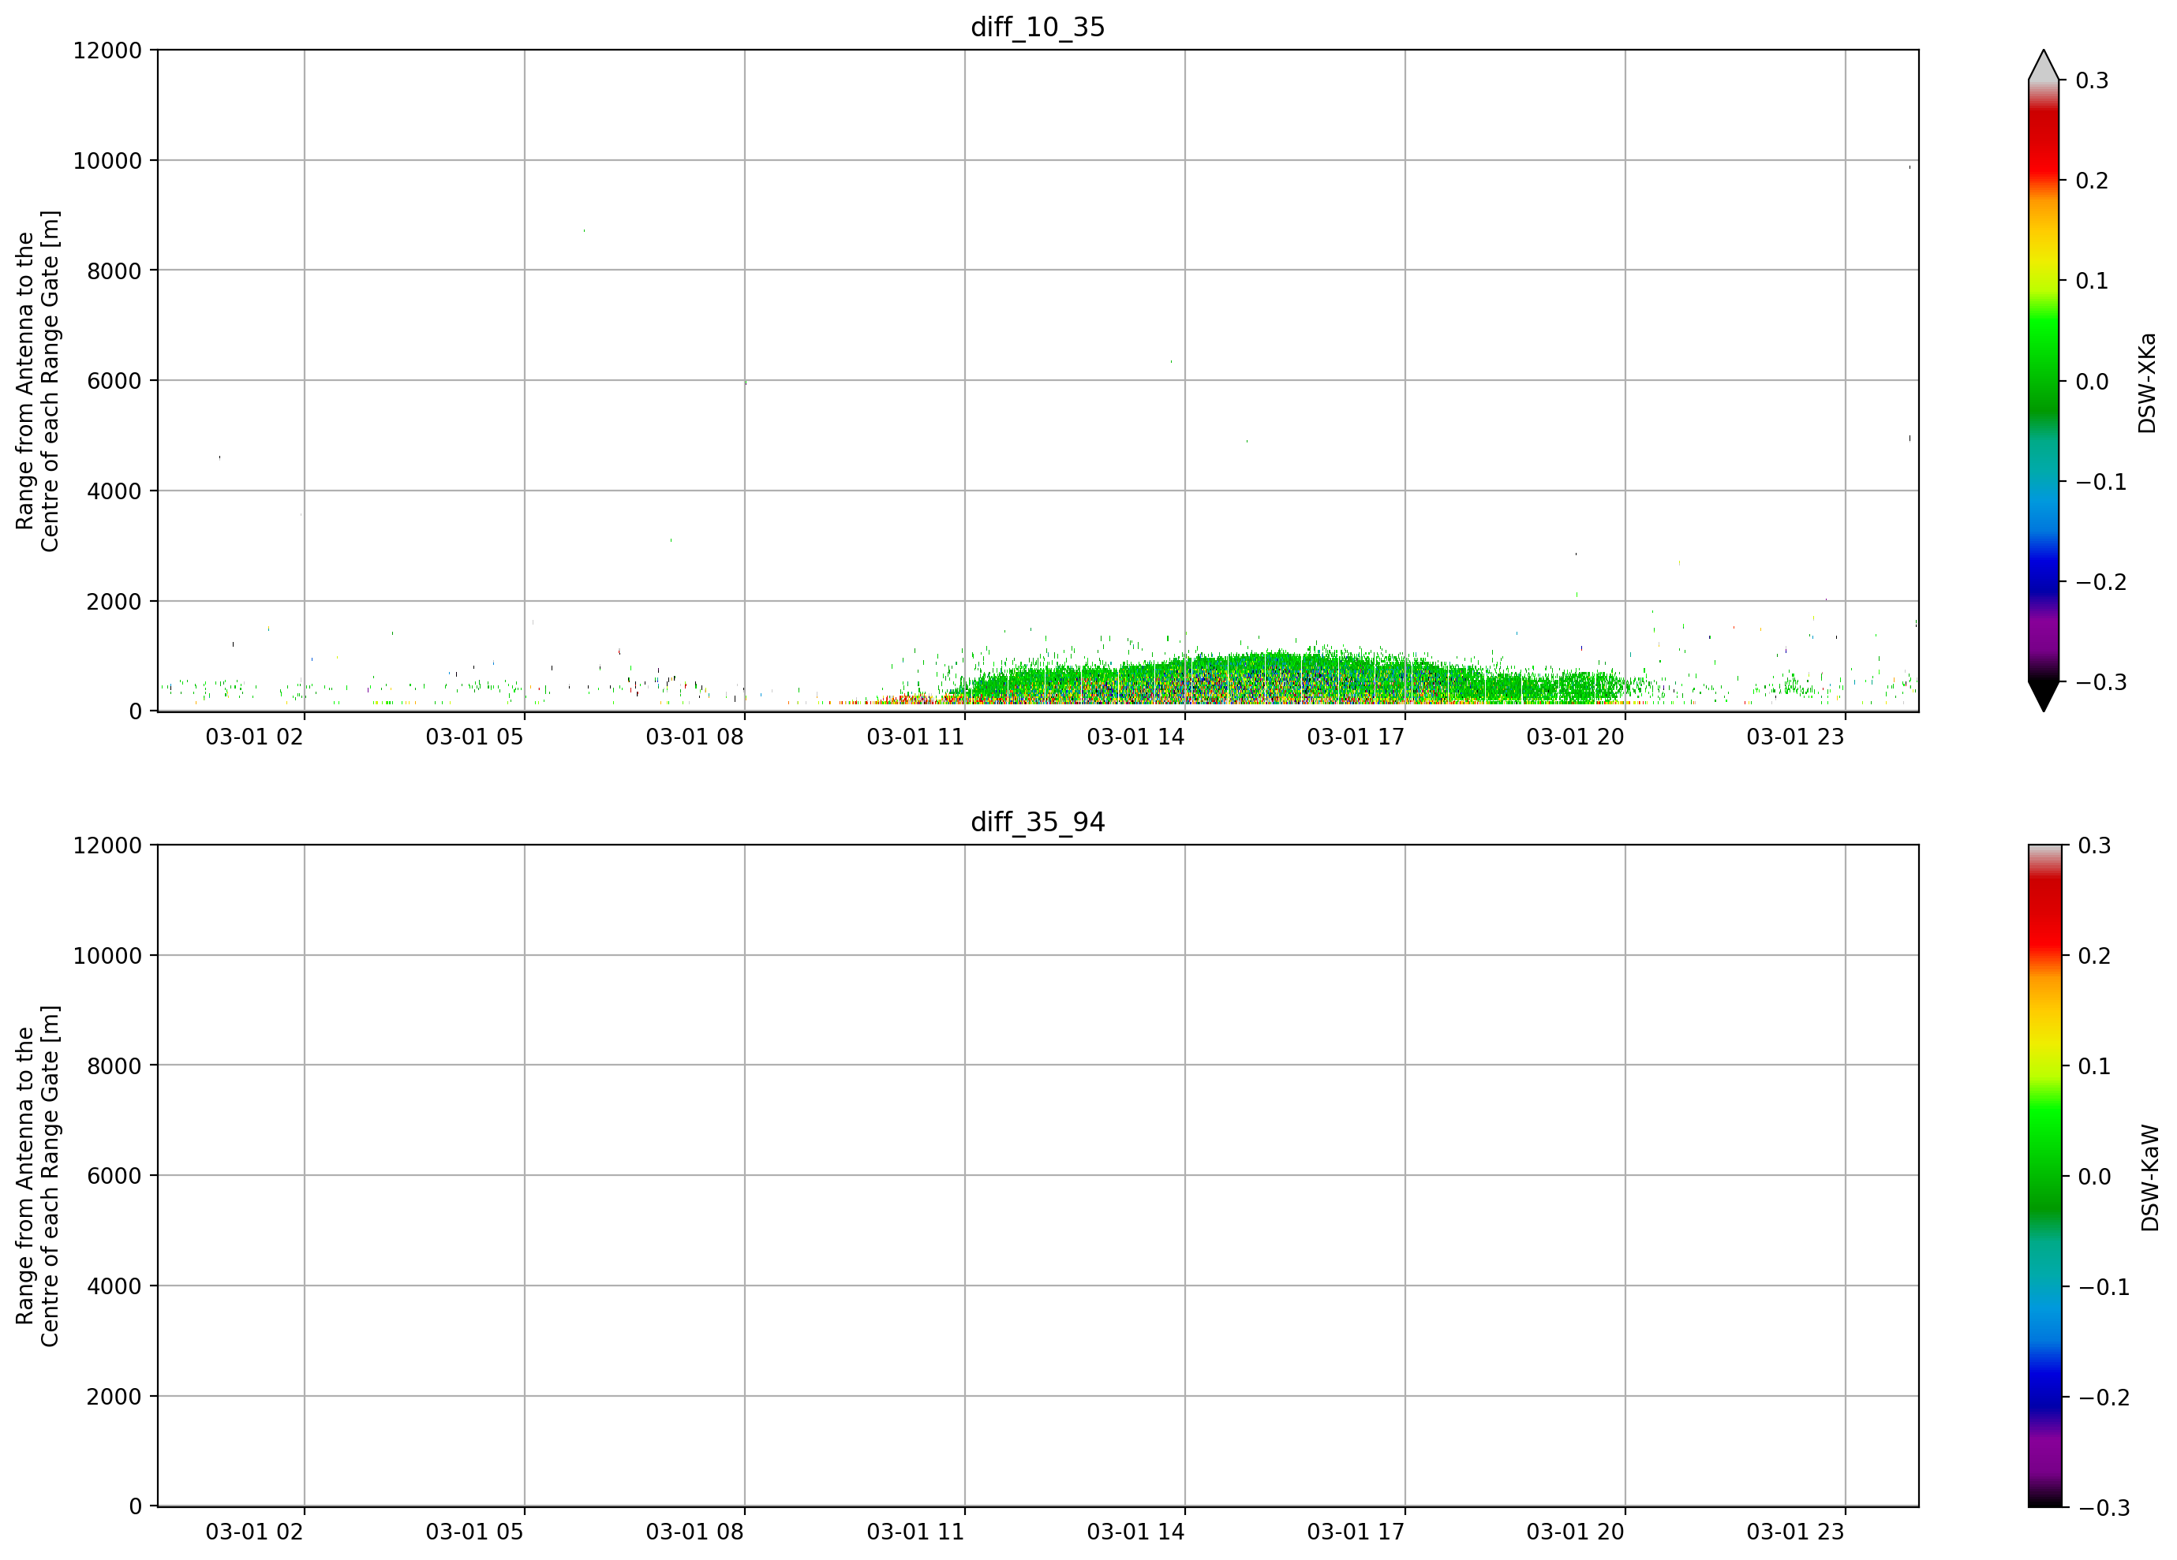Image resolution: width=2177 pixels, height=1560 pixels.
Task: Click the '03-01 20' time label of the top plot
Action: click(1575, 737)
